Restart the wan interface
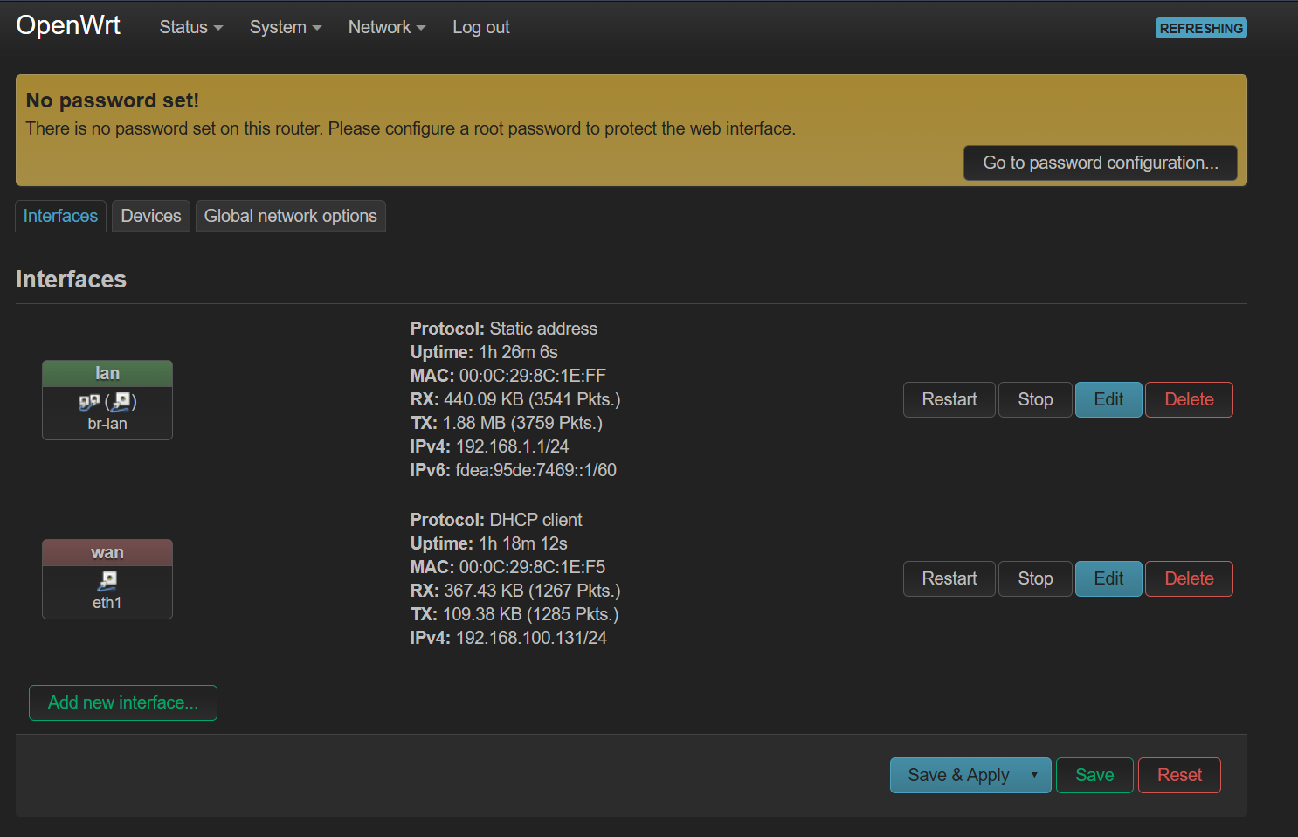 tap(949, 578)
